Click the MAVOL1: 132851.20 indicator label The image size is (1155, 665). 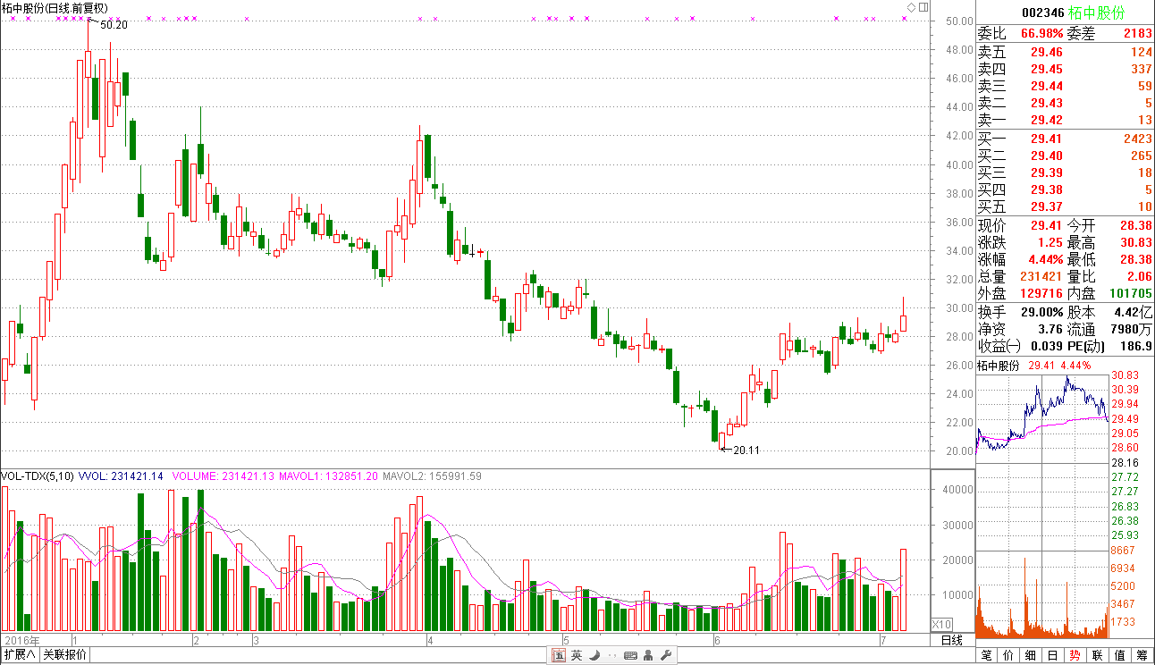328,476
